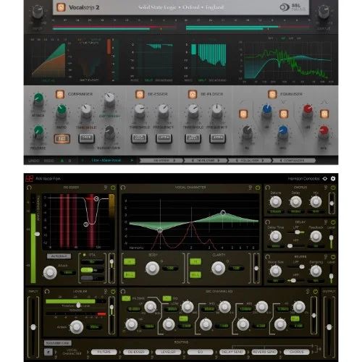
Task: Select preset slot B
Action: (70, 161)
